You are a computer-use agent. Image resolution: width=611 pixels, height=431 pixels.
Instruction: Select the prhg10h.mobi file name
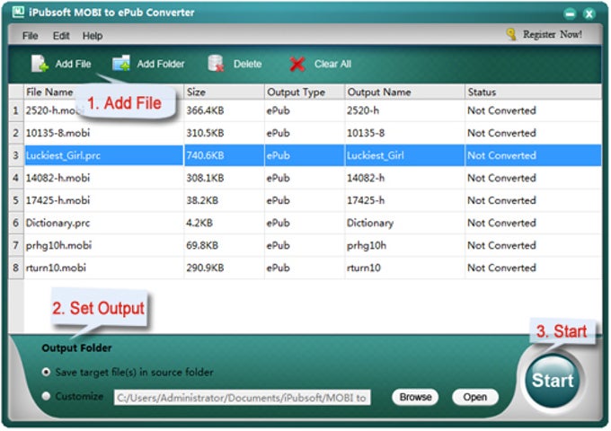pos(58,246)
